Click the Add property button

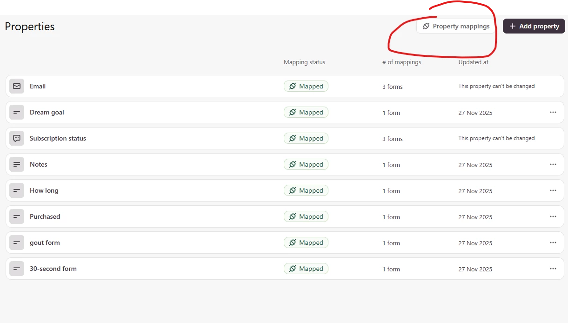click(534, 26)
